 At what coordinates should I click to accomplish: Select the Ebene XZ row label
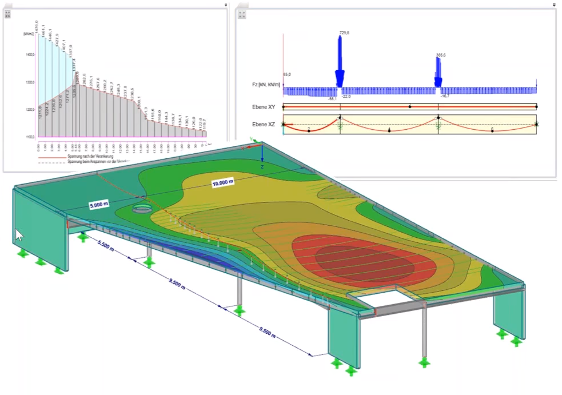click(264, 125)
